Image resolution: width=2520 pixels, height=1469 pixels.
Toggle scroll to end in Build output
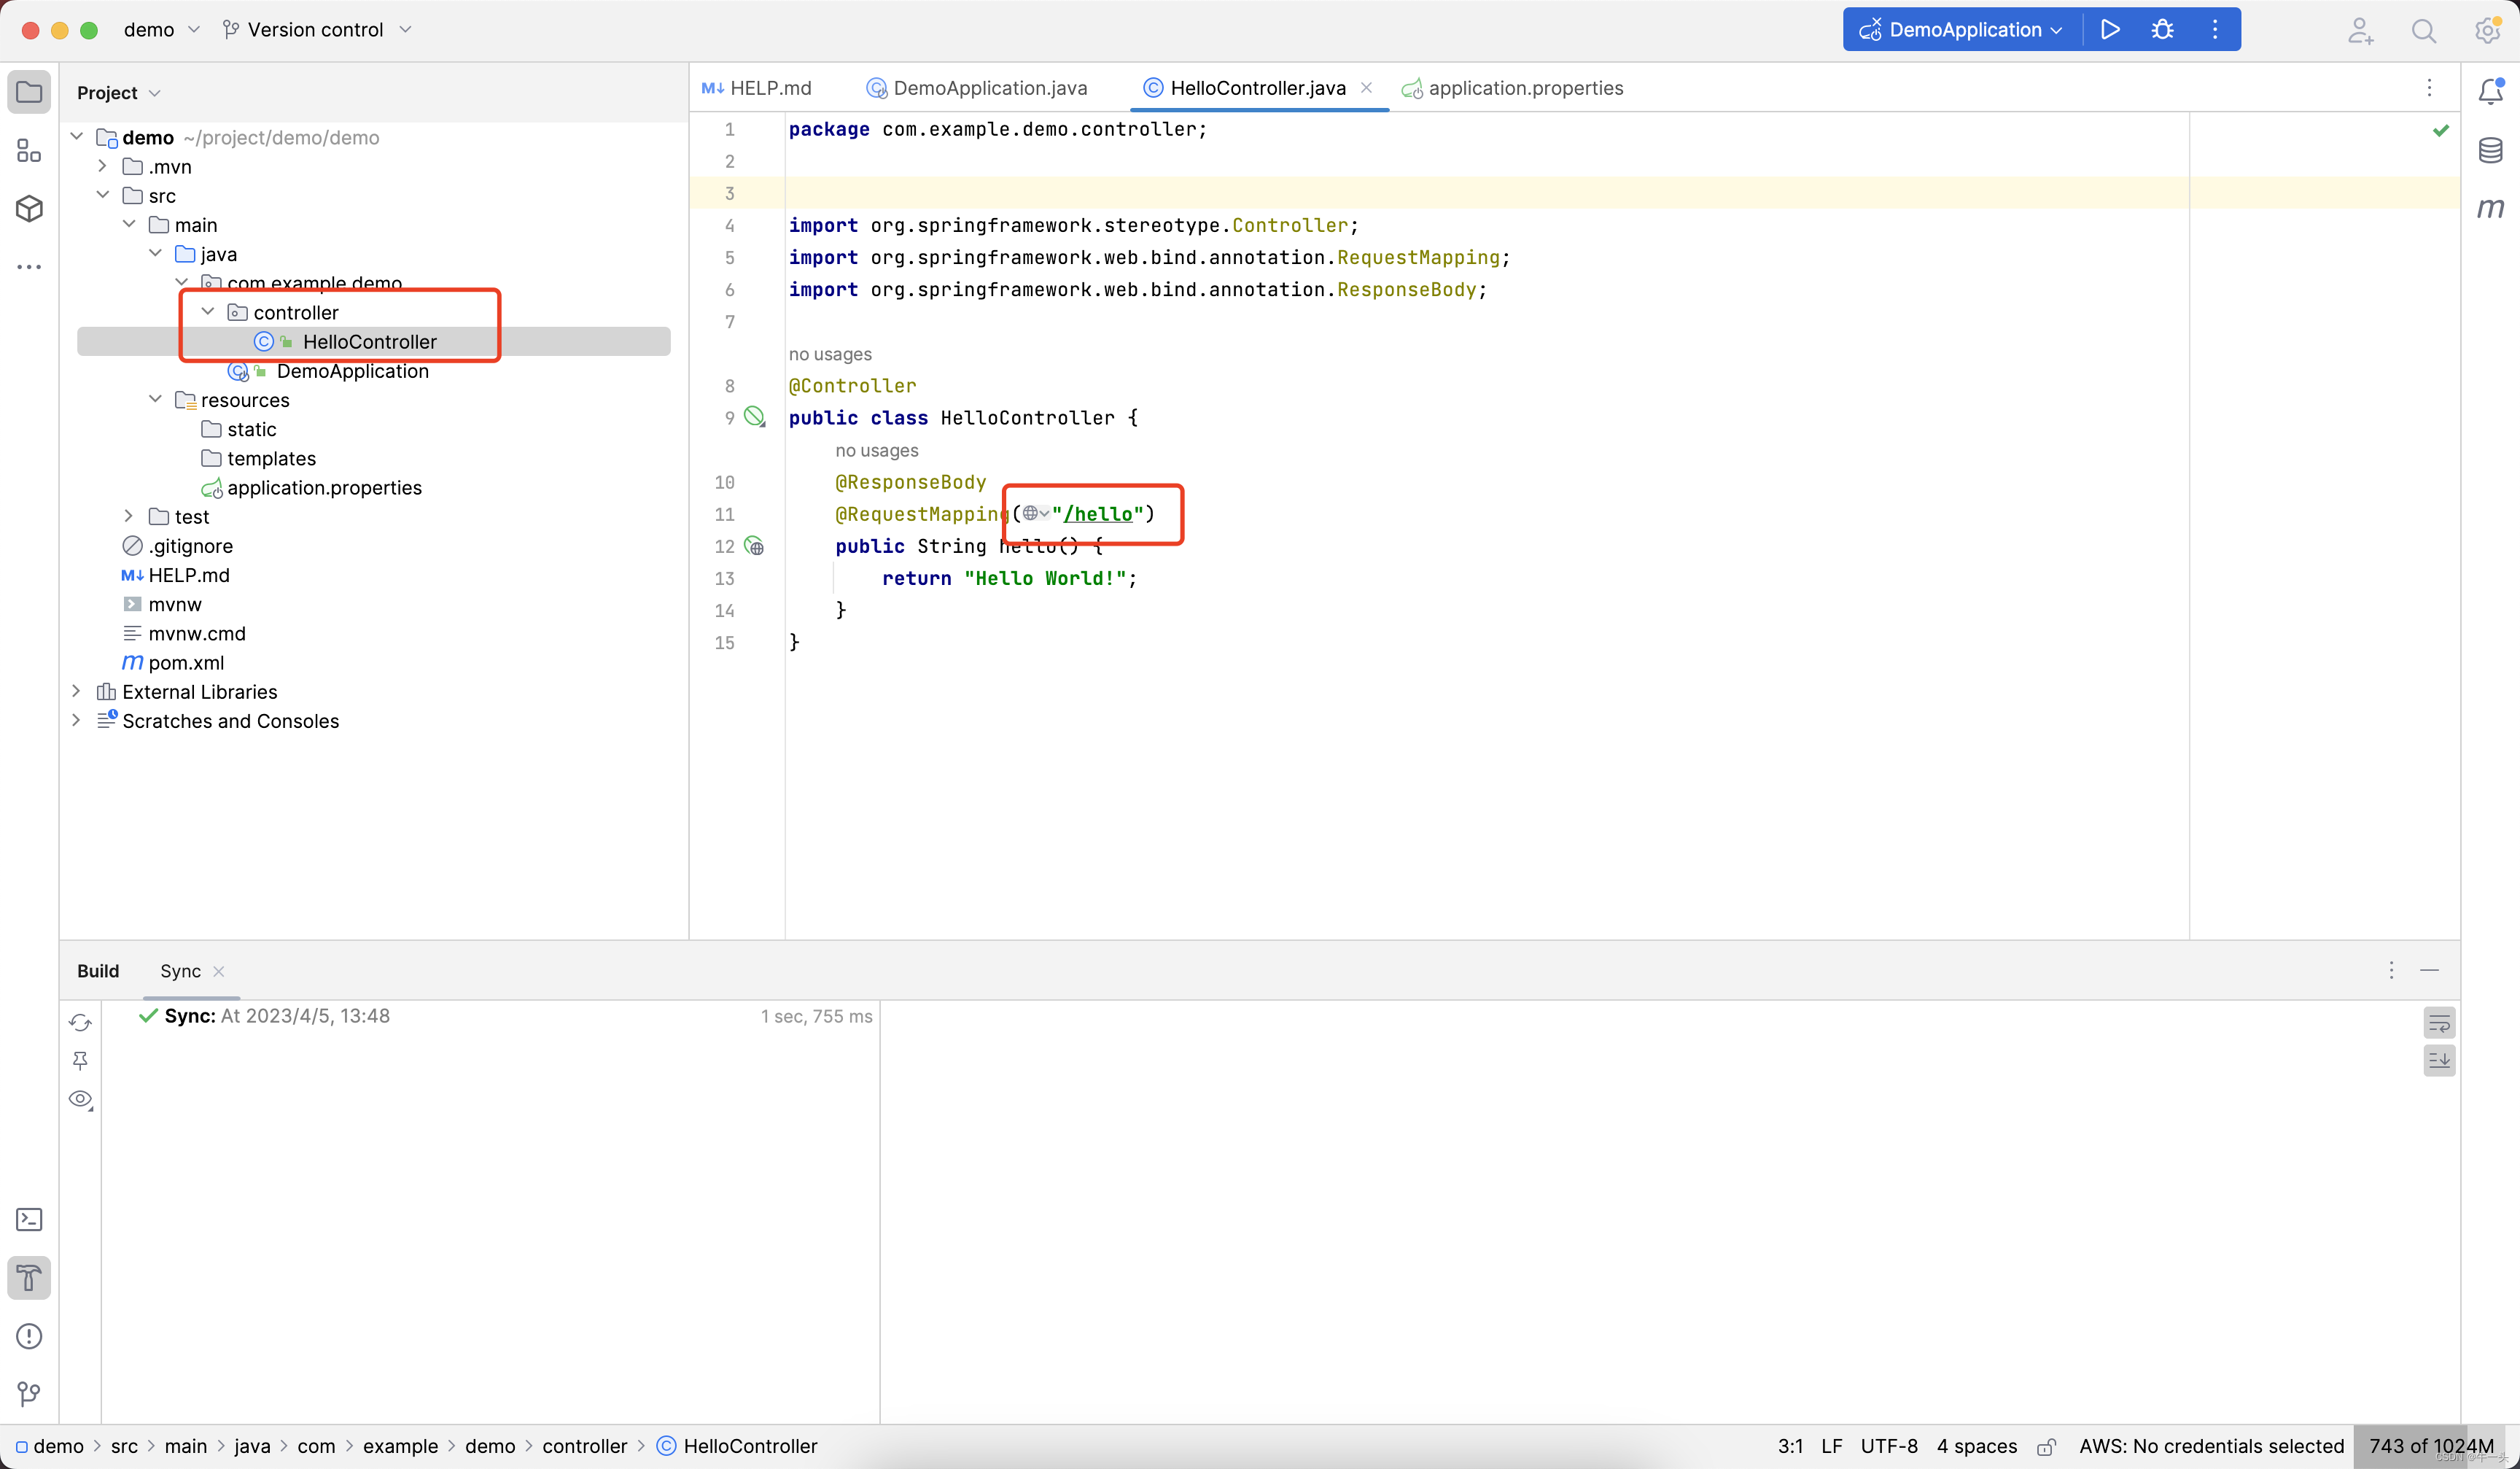click(2439, 1060)
